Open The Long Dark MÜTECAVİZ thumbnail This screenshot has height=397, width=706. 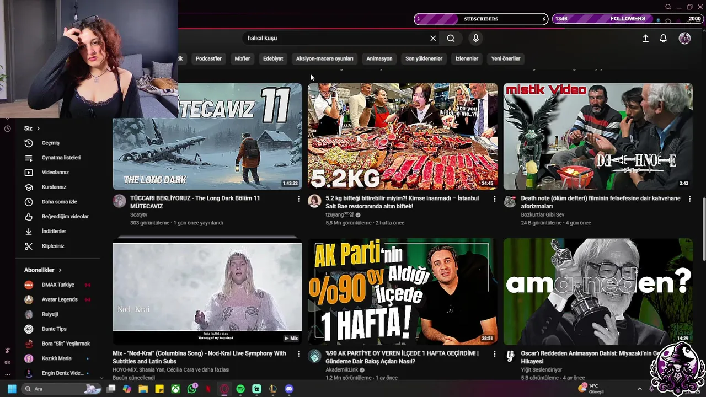207,136
